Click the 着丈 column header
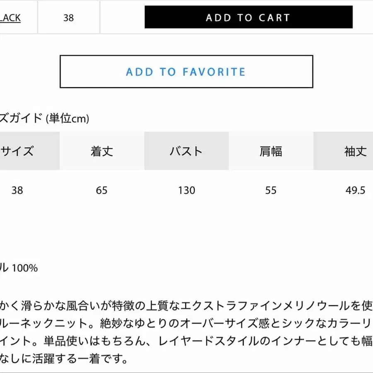 click(x=102, y=151)
